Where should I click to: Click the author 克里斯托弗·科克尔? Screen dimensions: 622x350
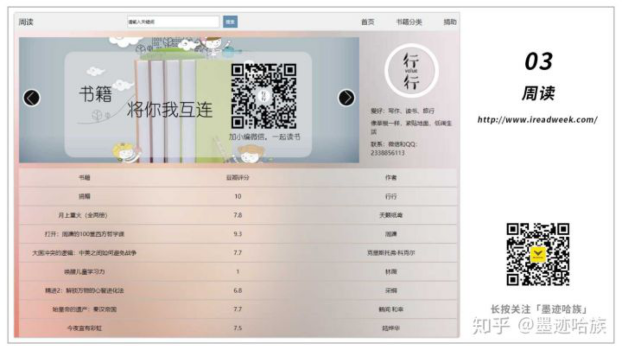click(x=391, y=253)
